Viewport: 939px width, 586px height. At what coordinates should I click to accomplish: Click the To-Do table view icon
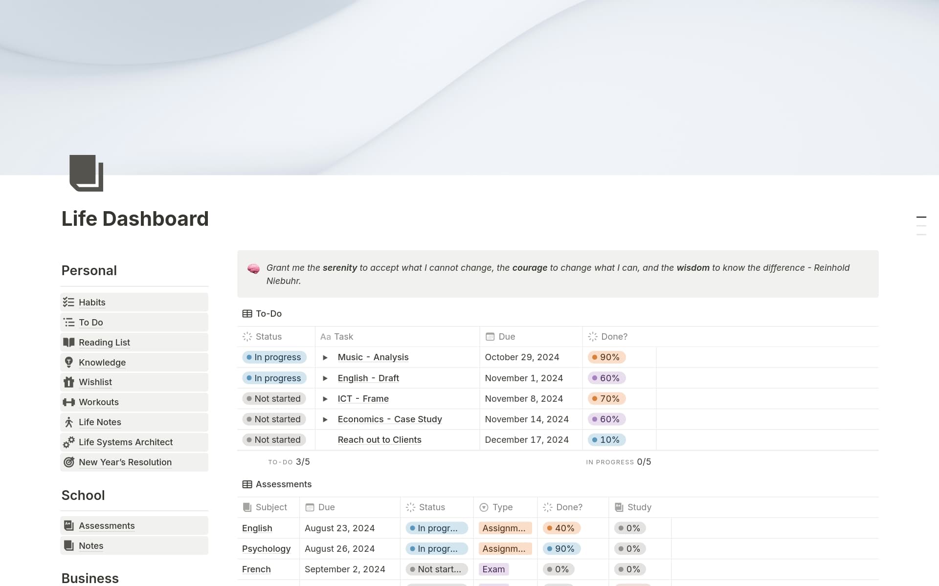click(x=247, y=314)
